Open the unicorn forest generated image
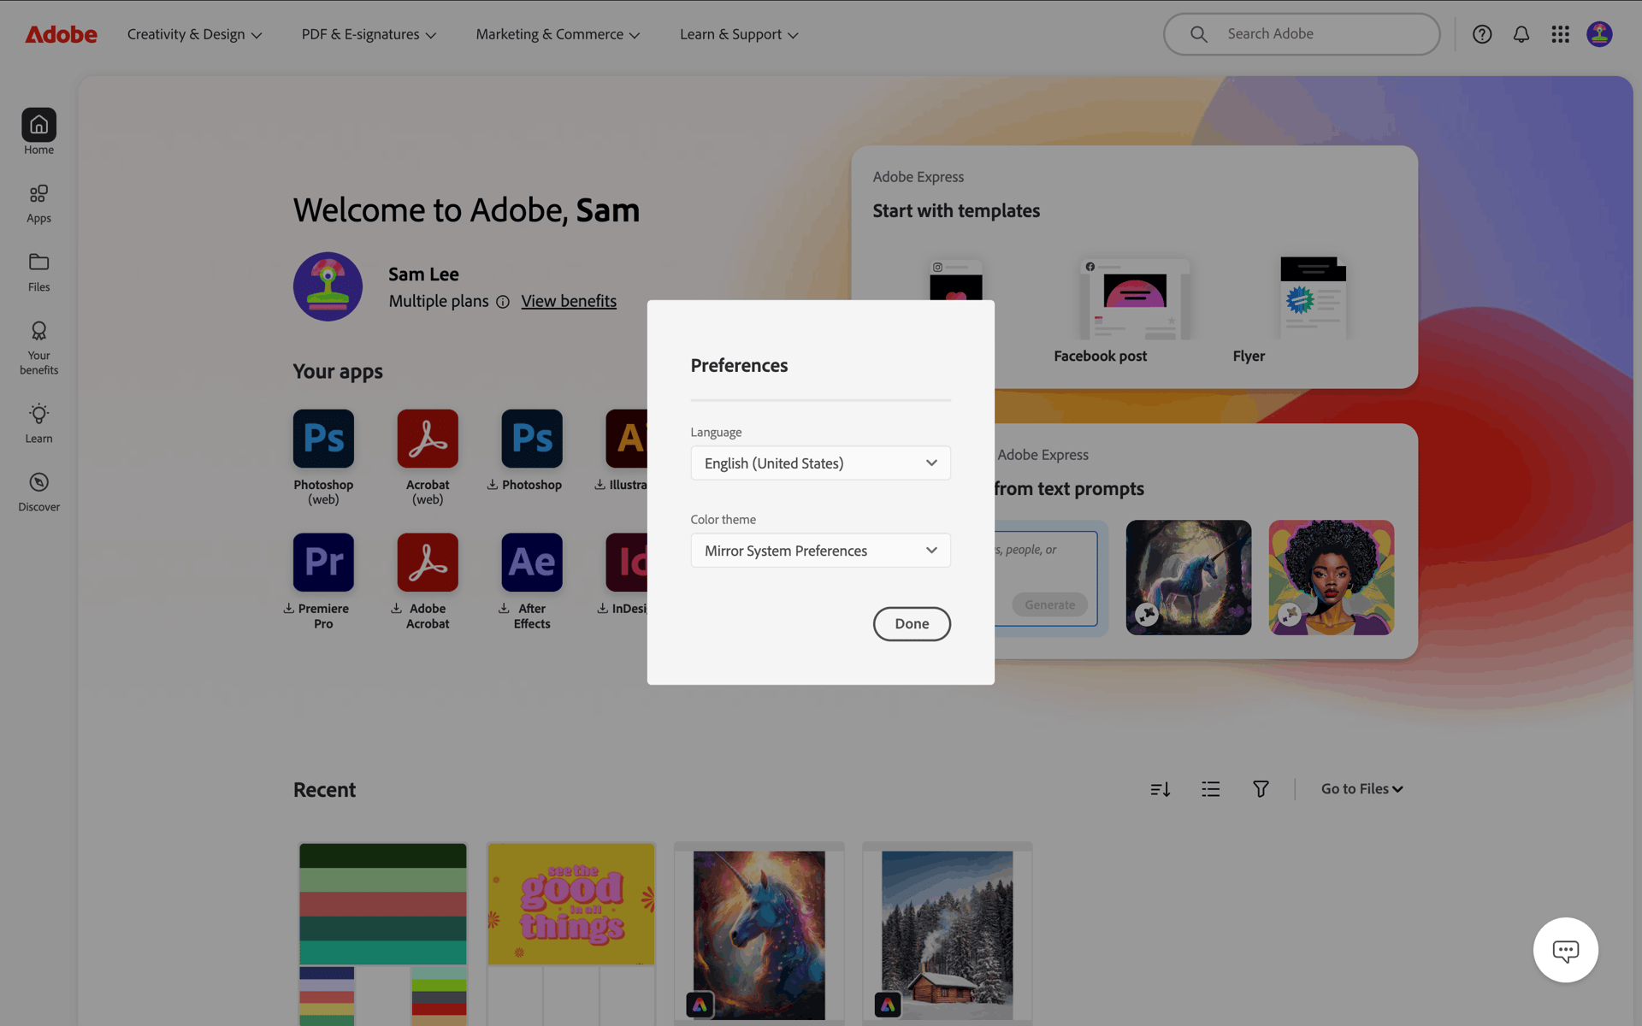The height and width of the screenshot is (1026, 1642). tap(1188, 577)
